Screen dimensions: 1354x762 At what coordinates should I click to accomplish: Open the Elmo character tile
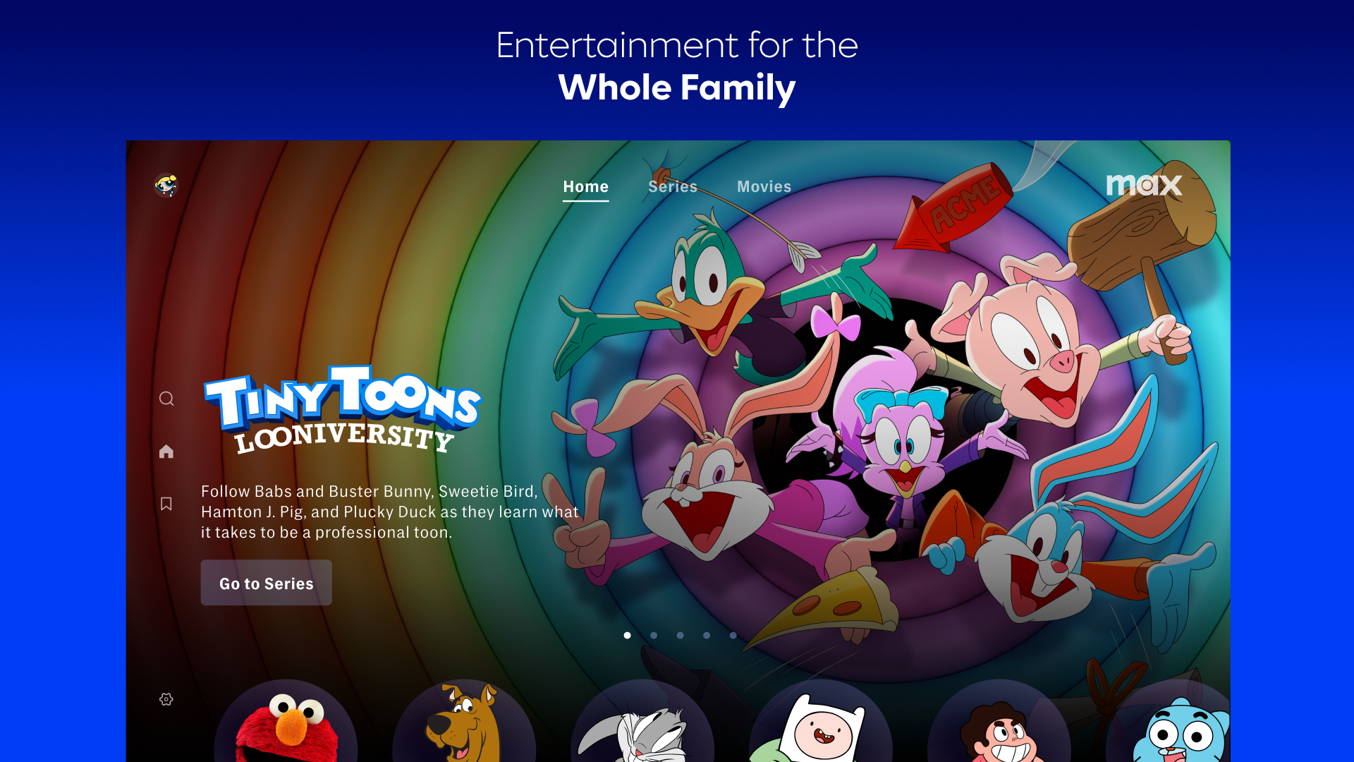point(286,721)
